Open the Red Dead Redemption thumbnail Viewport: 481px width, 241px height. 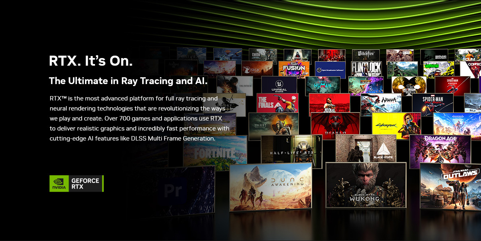[x=329, y=103]
